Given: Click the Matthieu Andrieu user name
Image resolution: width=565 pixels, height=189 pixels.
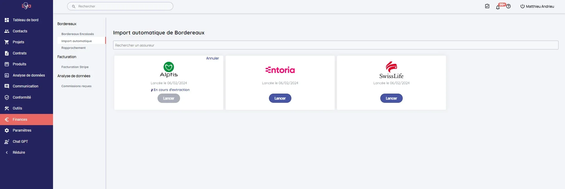Looking at the screenshot, I should tap(540, 6).
